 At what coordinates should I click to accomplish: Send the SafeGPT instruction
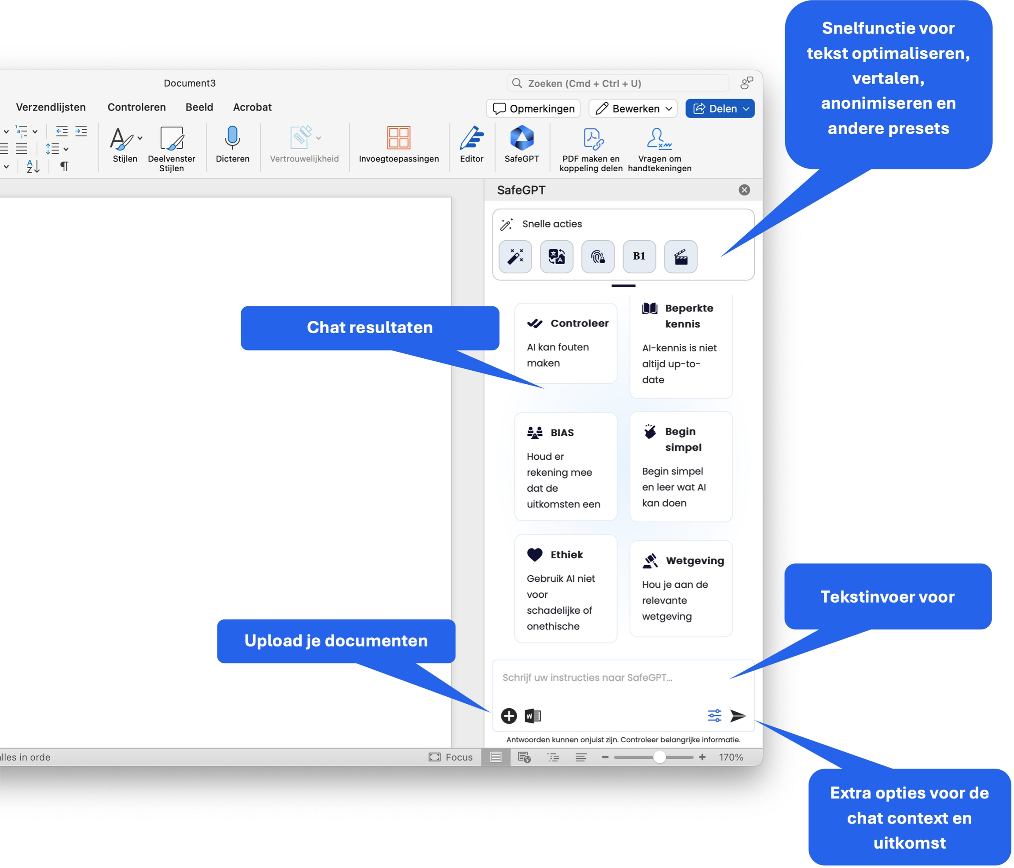[738, 716]
